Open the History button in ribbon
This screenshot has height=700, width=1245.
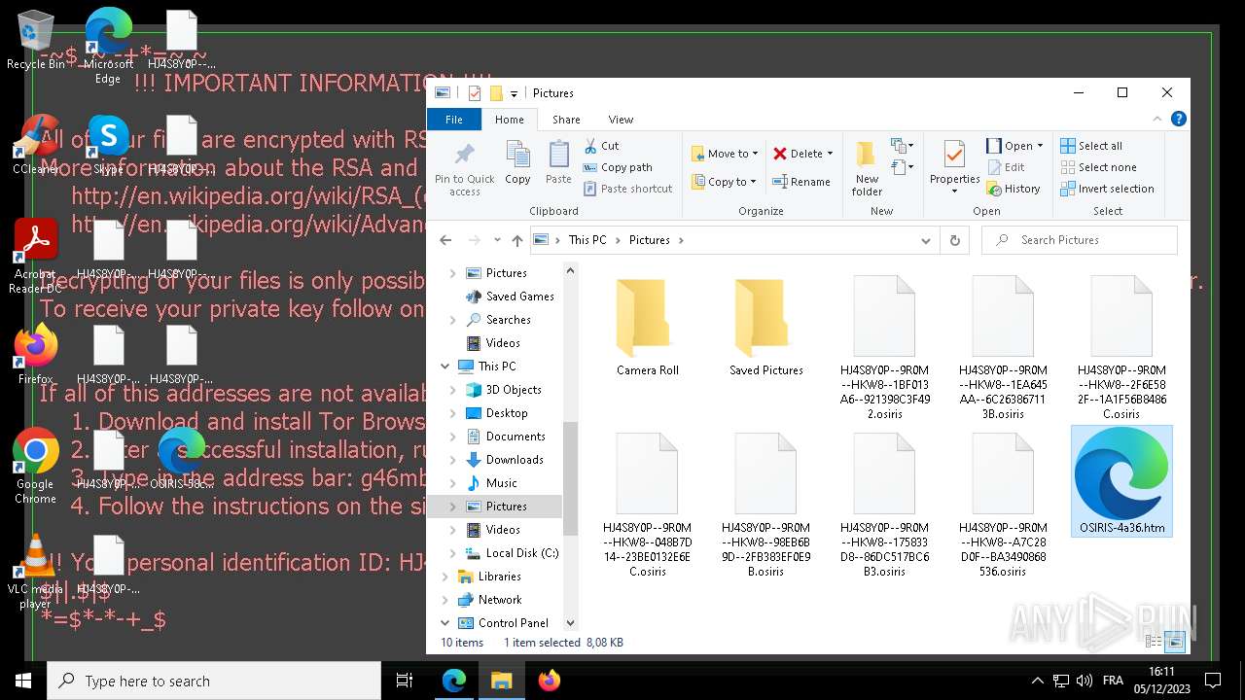tap(1014, 189)
